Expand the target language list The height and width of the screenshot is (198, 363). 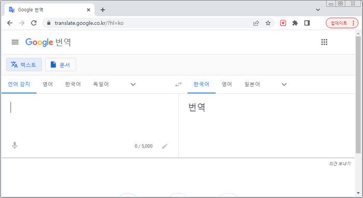284,84
